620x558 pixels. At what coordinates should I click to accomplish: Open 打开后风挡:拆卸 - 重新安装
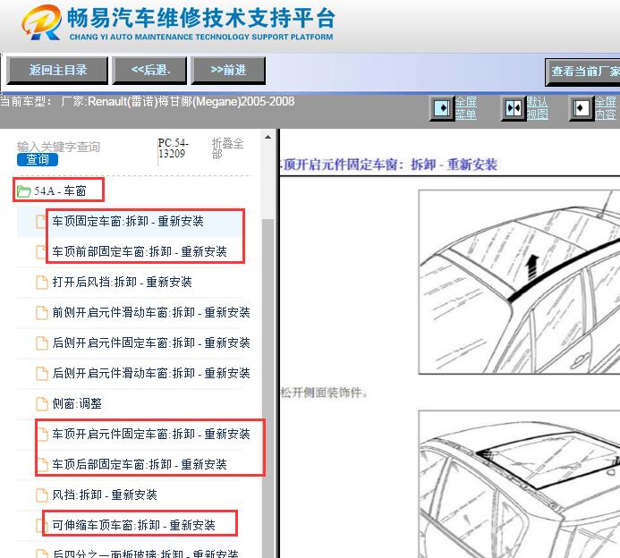[122, 283]
